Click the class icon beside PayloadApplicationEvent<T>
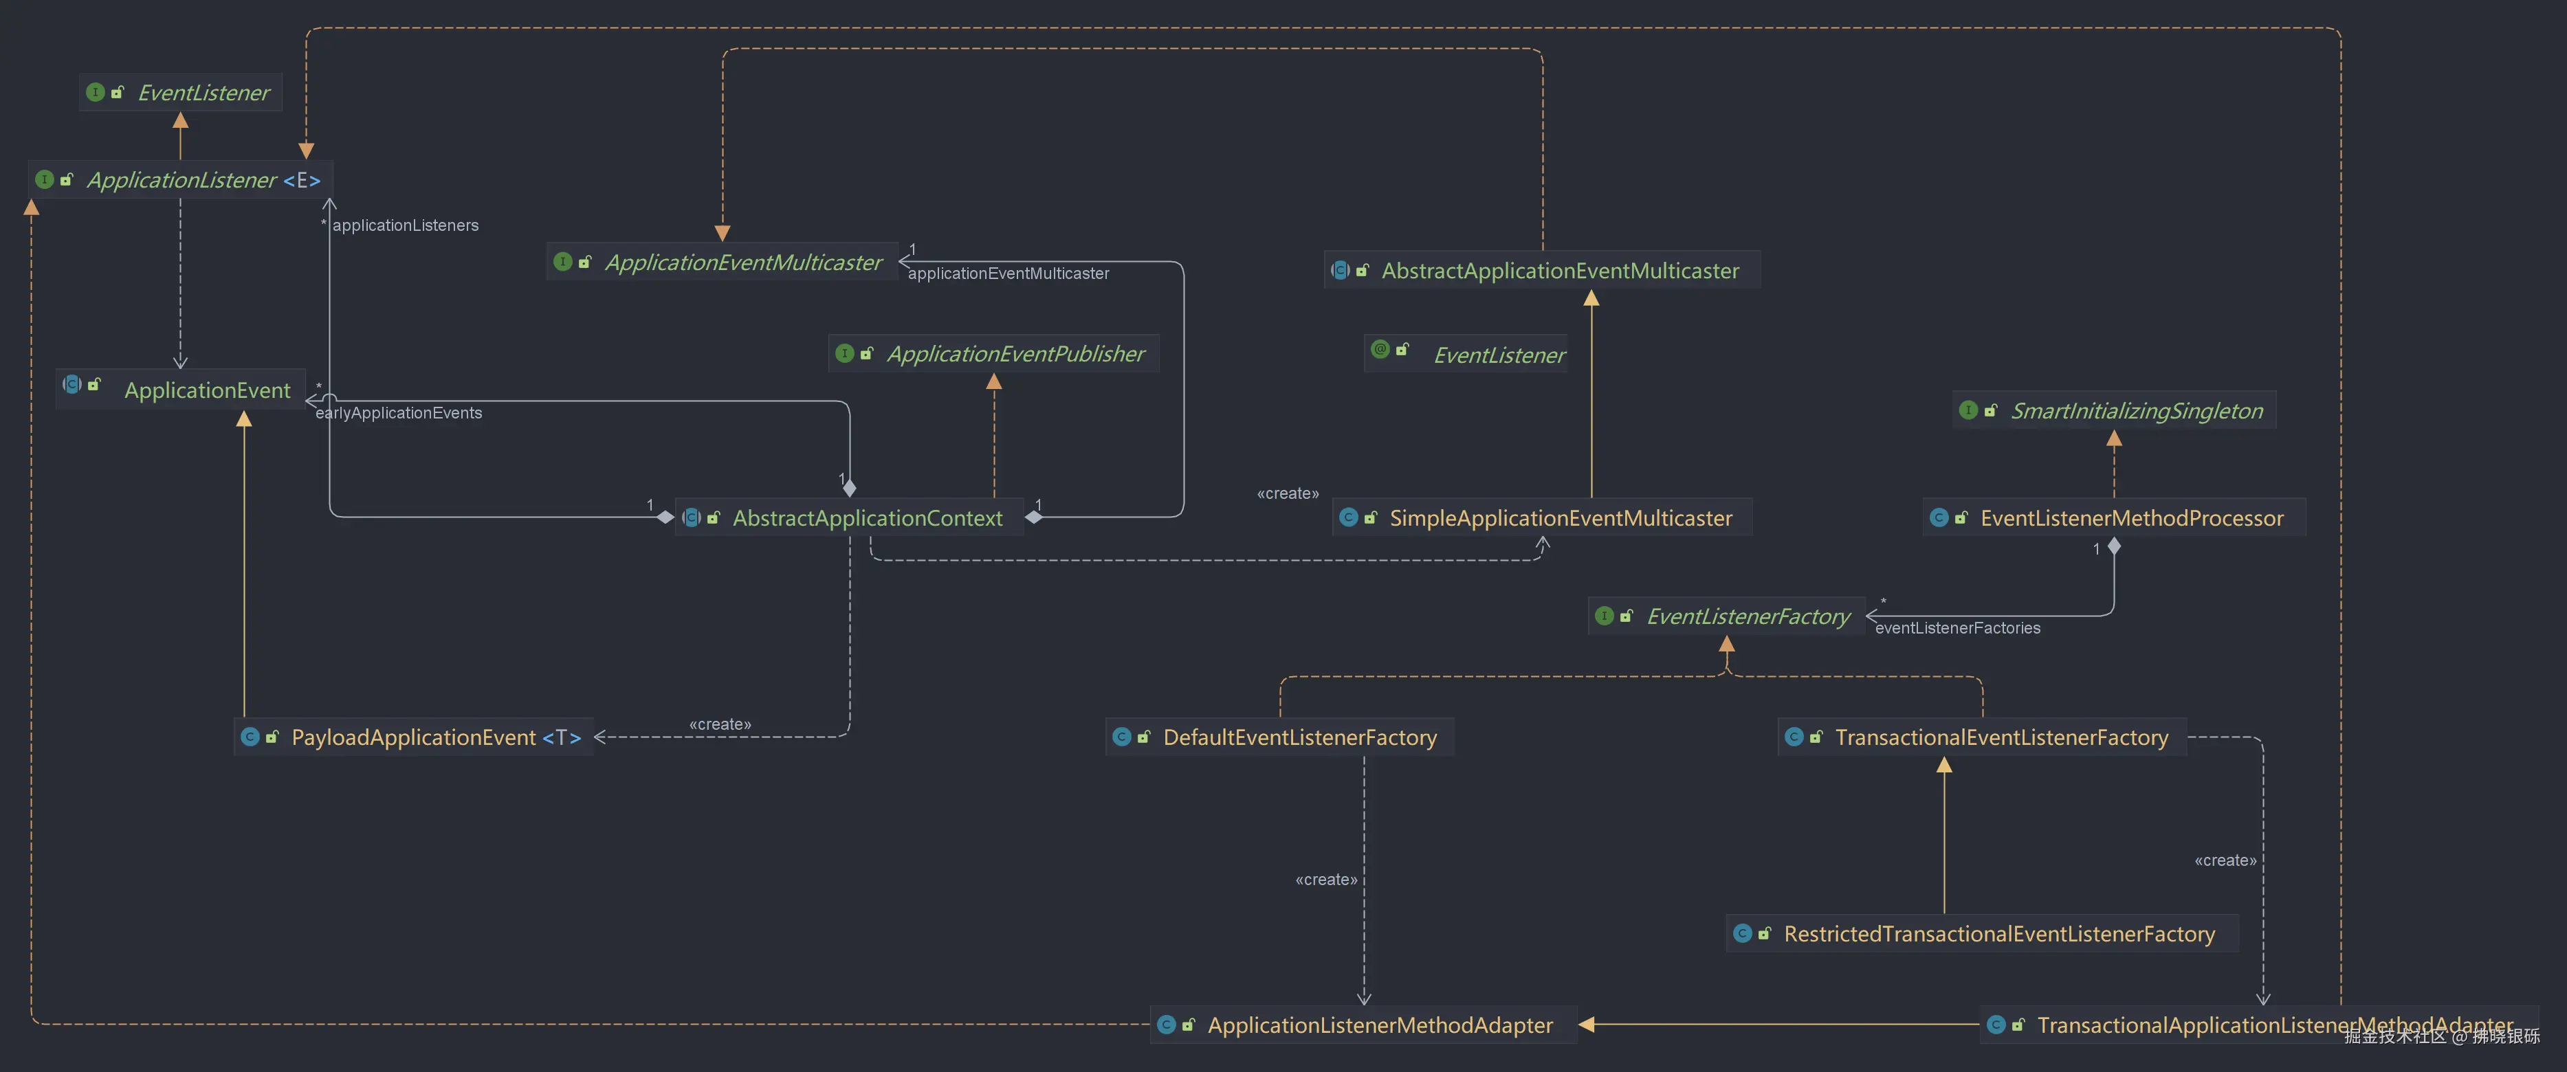Image resolution: width=2567 pixels, height=1072 pixels. click(x=250, y=737)
